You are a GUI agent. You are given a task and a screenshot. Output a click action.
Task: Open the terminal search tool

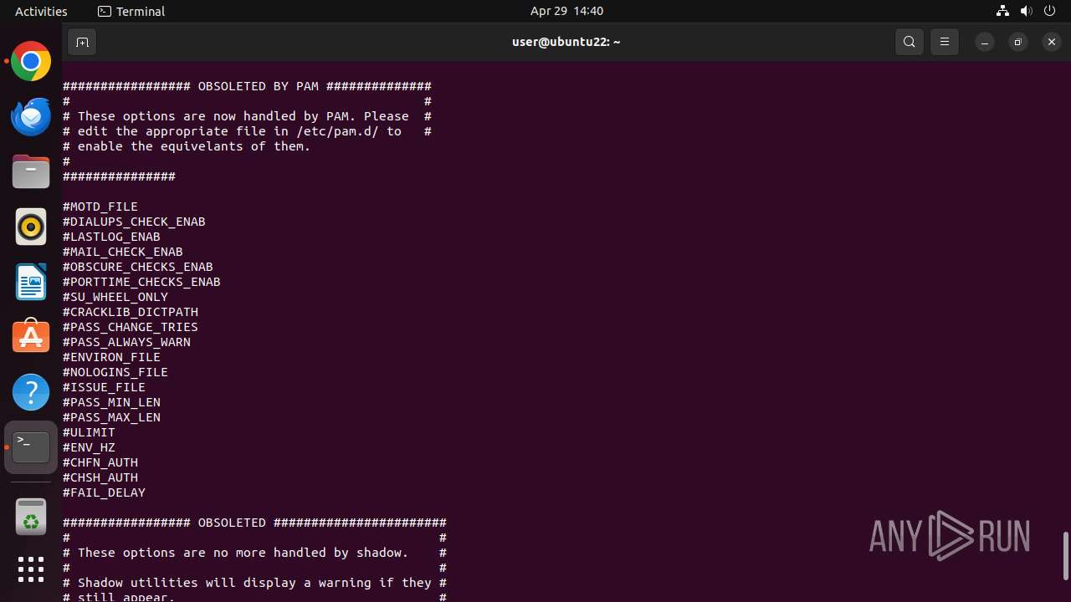point(910,42)
